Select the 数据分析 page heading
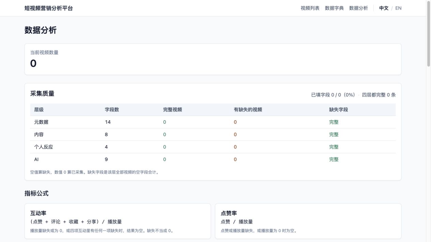This screenshot has width=431, height=242. [41, 30]
